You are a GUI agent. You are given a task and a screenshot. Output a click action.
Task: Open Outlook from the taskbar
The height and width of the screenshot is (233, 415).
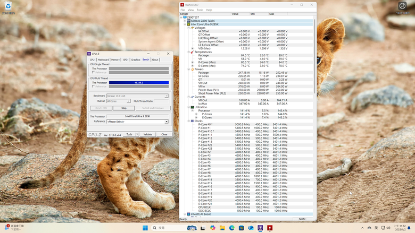pos(251,228)
